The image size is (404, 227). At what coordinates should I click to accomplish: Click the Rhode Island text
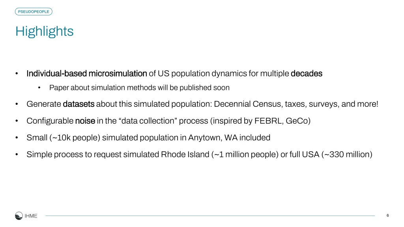185,154
